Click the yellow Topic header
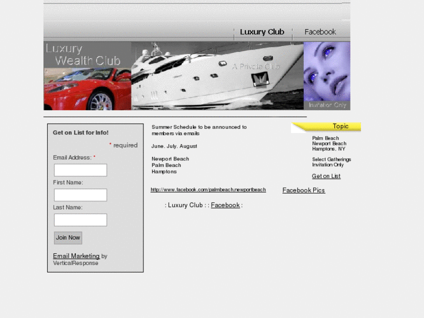 pos(326,127)
